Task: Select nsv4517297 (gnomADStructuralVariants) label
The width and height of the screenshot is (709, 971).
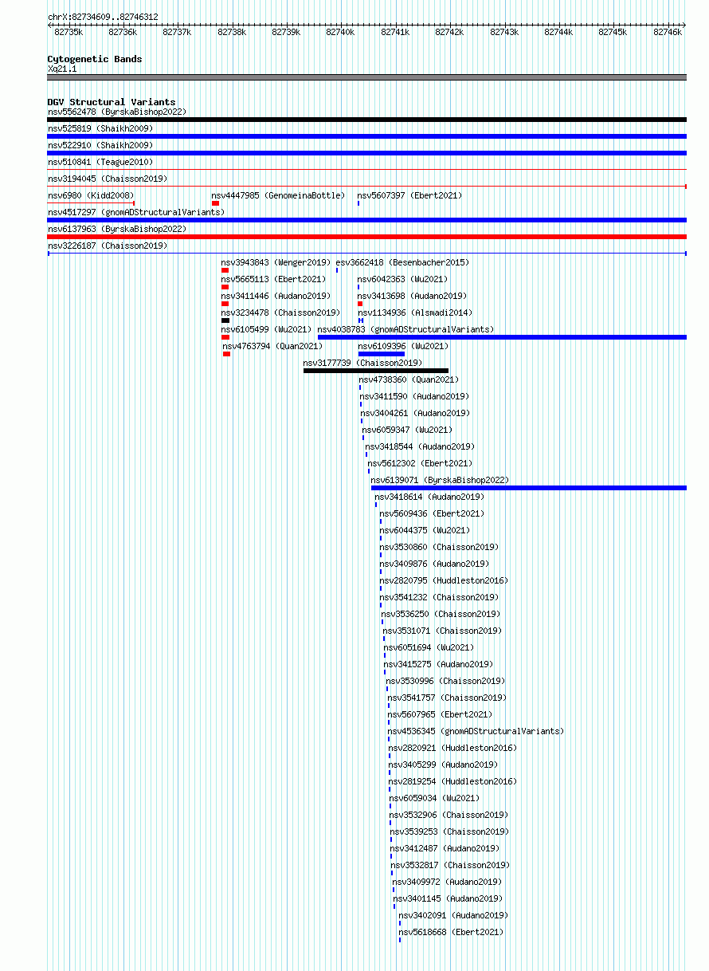Action: click(x=136, y=212)
